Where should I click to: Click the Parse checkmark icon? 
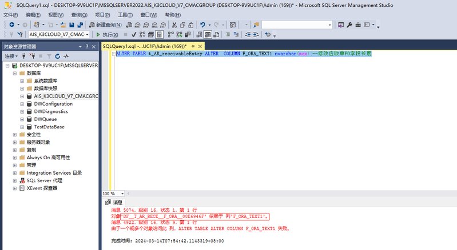coord(134,35)
